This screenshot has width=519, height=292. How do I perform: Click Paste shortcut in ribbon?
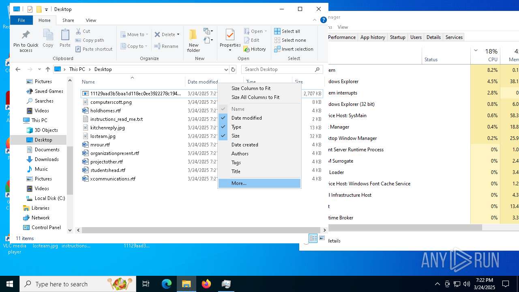[94, 49]
